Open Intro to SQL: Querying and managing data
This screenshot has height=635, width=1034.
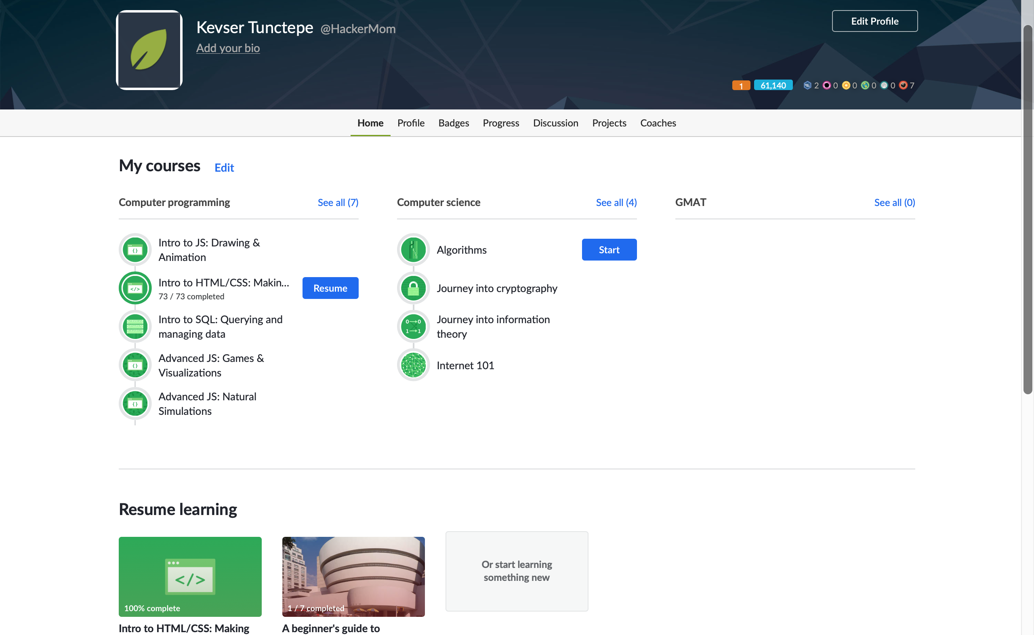(x=221, y=327)
